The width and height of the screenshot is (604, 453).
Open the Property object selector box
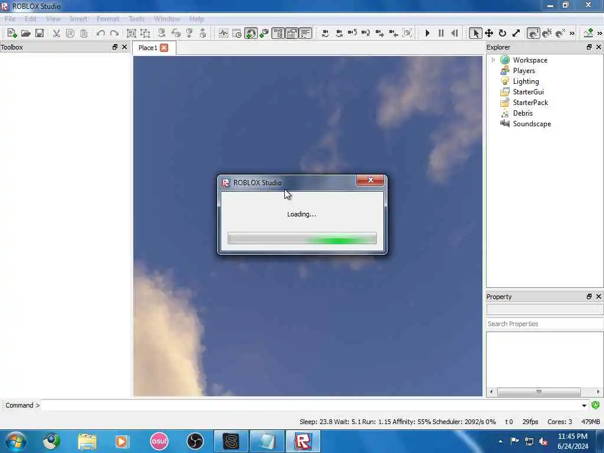pyautogui.click(x=544, y=309)
